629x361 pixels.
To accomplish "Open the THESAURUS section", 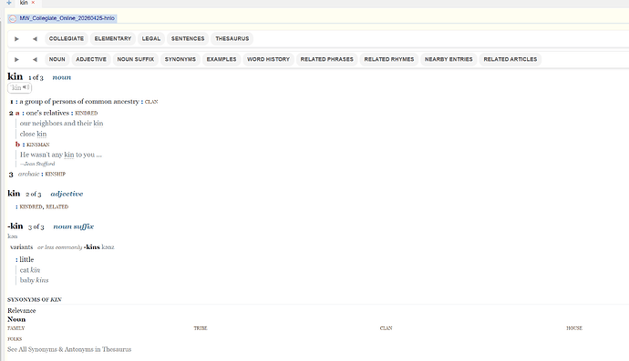I will 232,39.
